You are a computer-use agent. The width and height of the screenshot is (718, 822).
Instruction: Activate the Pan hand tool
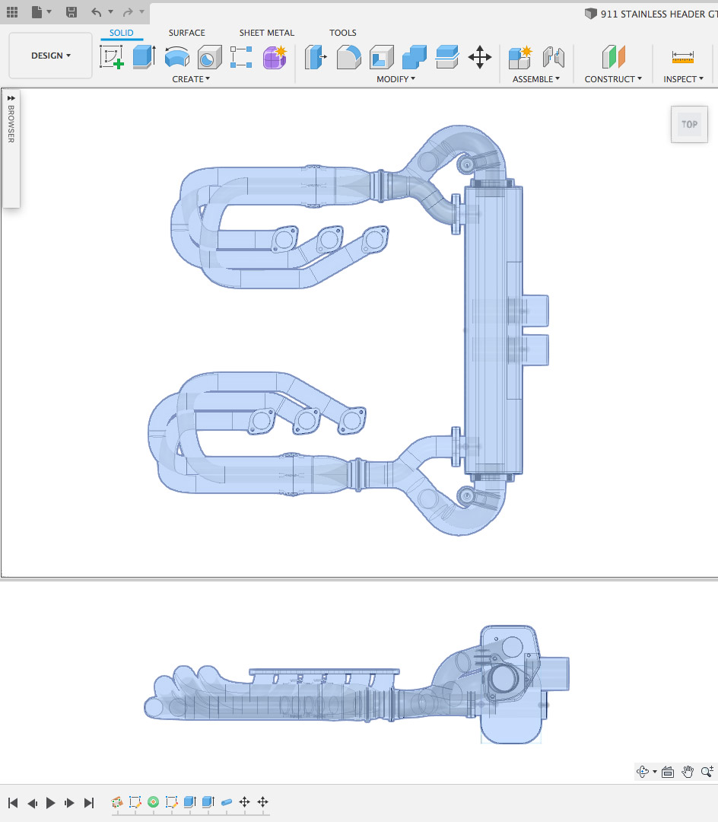tap(688, 771)
